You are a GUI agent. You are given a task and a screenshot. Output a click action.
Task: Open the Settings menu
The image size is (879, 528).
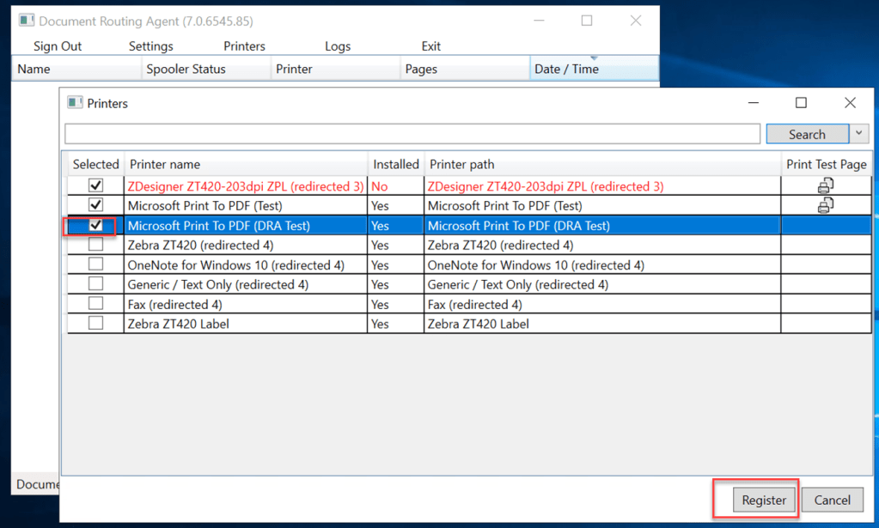(x=150, y=46)
